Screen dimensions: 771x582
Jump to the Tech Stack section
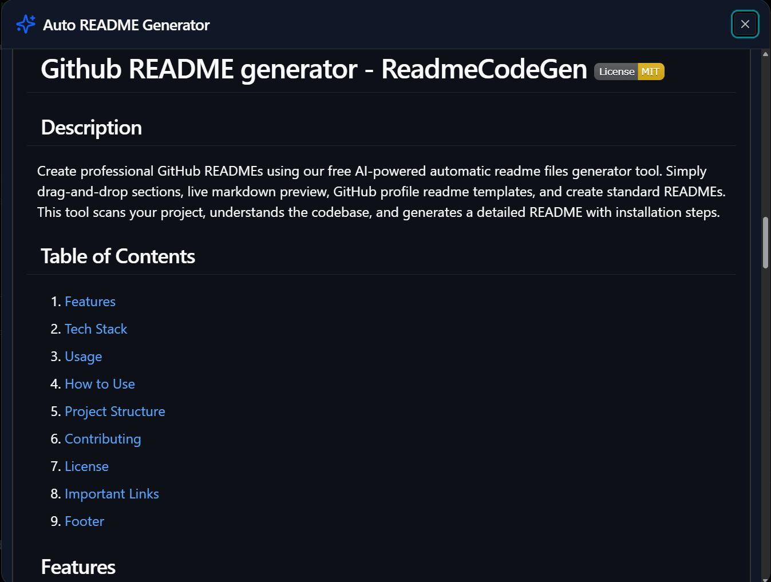(x=96, y=329)
